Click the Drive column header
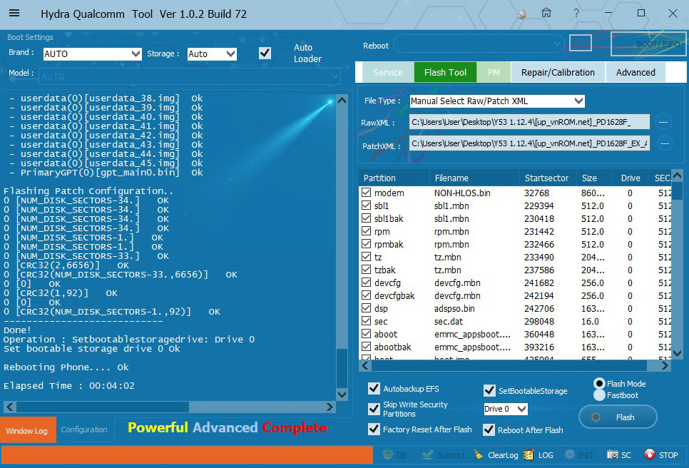The image size is (689, 468). coord(631,178)
